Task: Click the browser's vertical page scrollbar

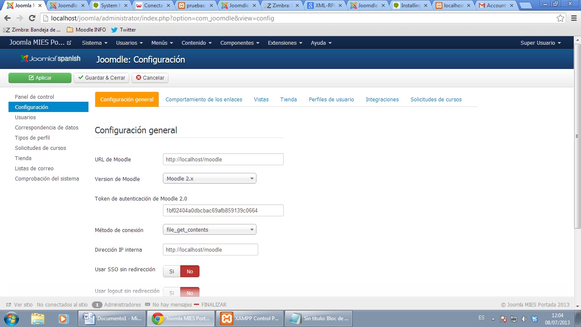Action: pyautogui.click(x=577, y=136)
